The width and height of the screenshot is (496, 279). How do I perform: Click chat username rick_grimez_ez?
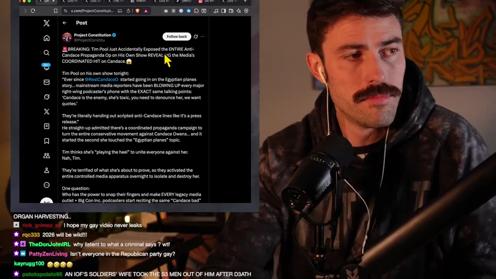pos(41,226)
